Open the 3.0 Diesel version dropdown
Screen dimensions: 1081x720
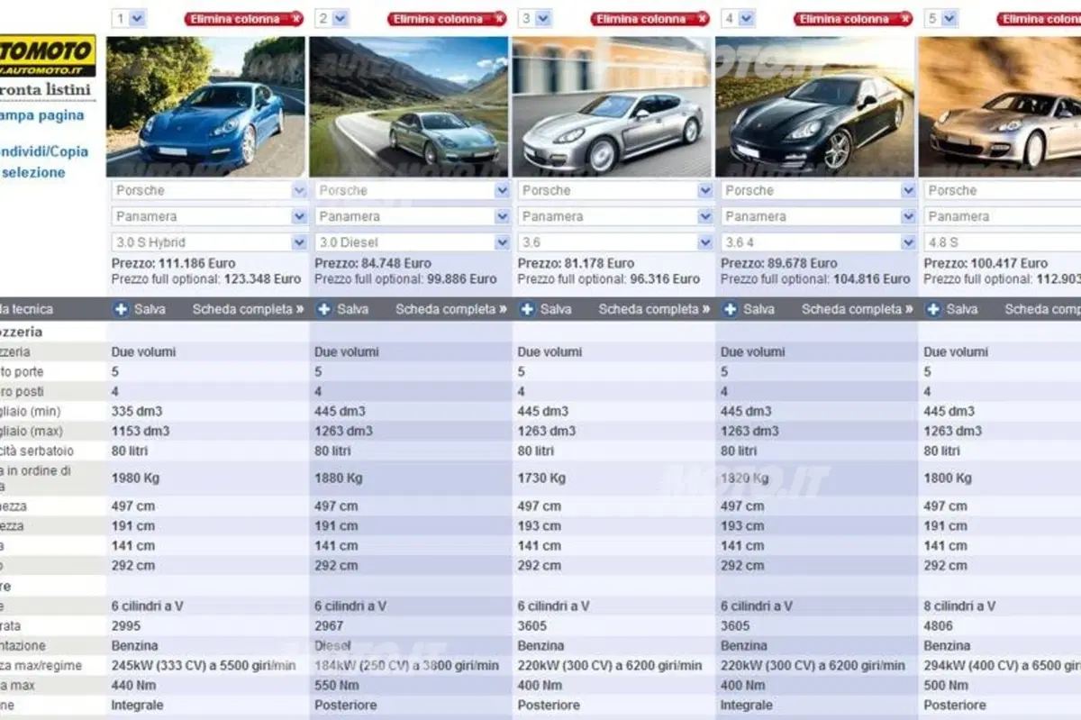413,242
